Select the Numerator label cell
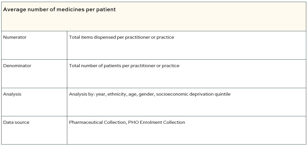This screenshot has width=308, height=146. (34, 45)
